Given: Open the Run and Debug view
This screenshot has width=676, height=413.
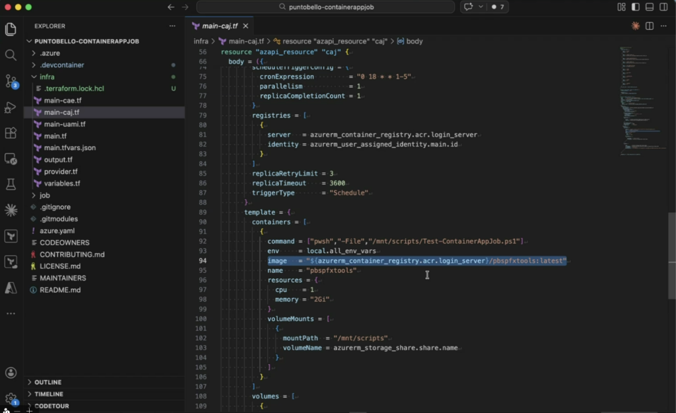Looking at the screenshot, I should point(11,107).
